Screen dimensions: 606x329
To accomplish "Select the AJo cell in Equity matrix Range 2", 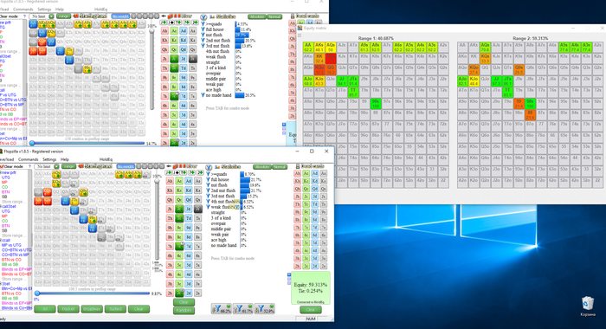I will tap(462, 81).
